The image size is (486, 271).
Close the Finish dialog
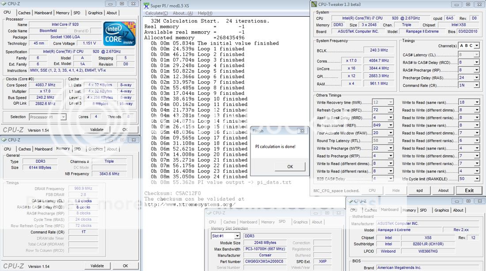click(x=302, y=131)
